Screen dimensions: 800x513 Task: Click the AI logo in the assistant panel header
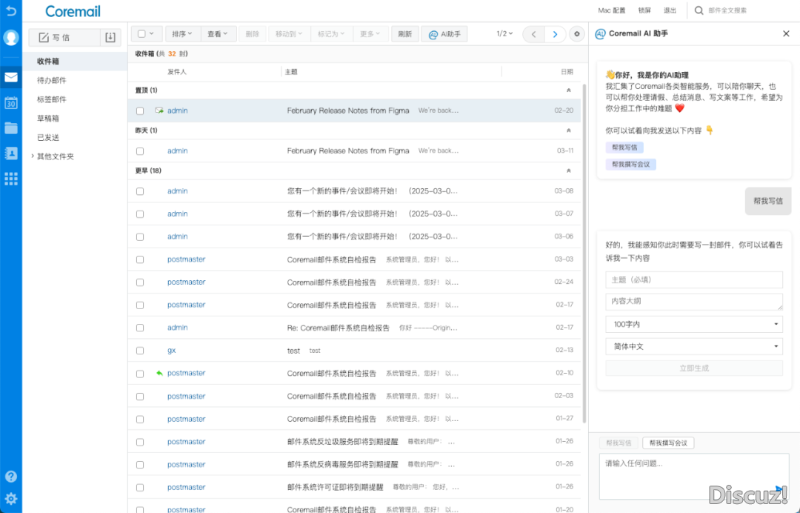pyautogui.click(x=601, y=33)
